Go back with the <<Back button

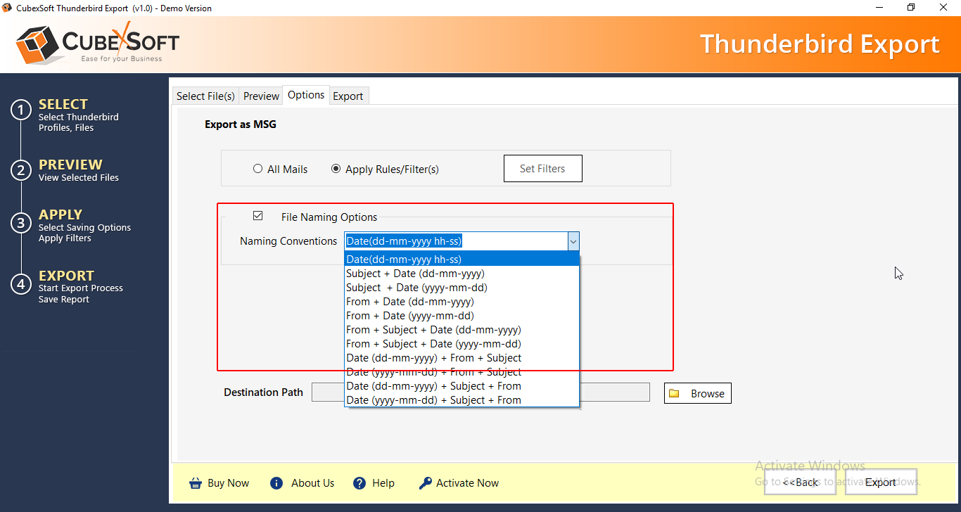click(800, 482)
